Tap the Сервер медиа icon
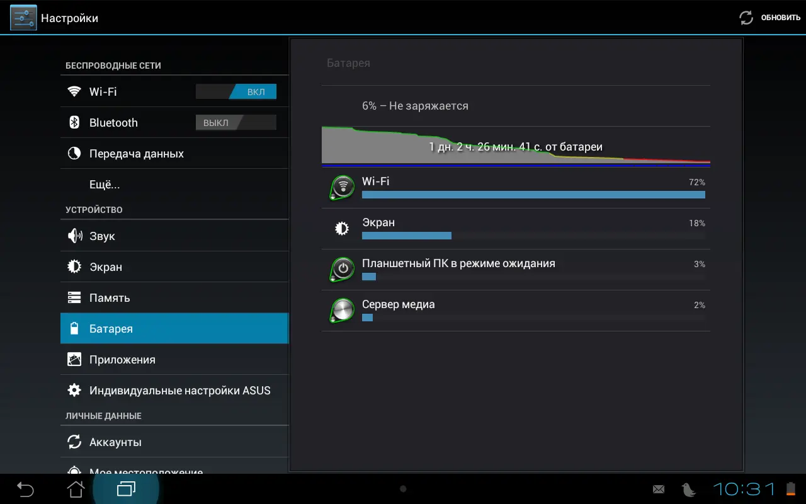Image resolution: width=806 pixels, height=504 pixels. click(x=342, y=310)
